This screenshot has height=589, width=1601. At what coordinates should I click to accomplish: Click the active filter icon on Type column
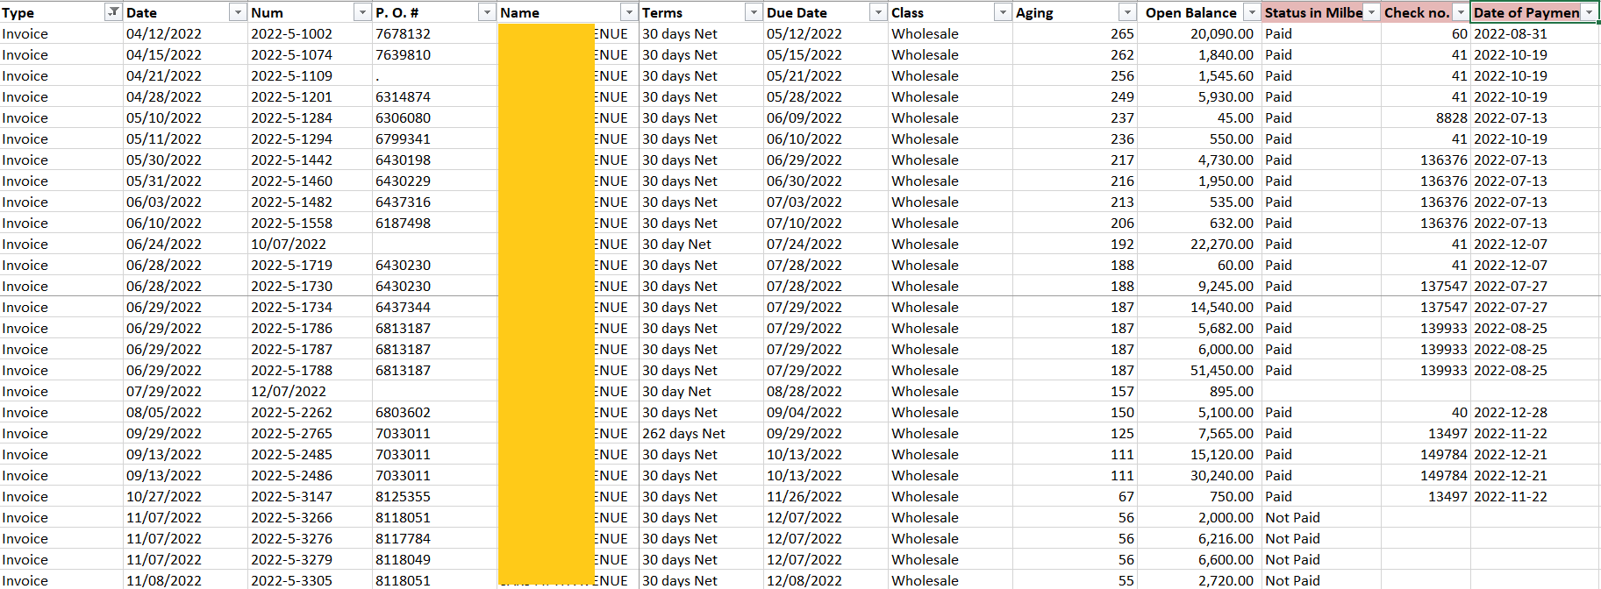point(113,12)
